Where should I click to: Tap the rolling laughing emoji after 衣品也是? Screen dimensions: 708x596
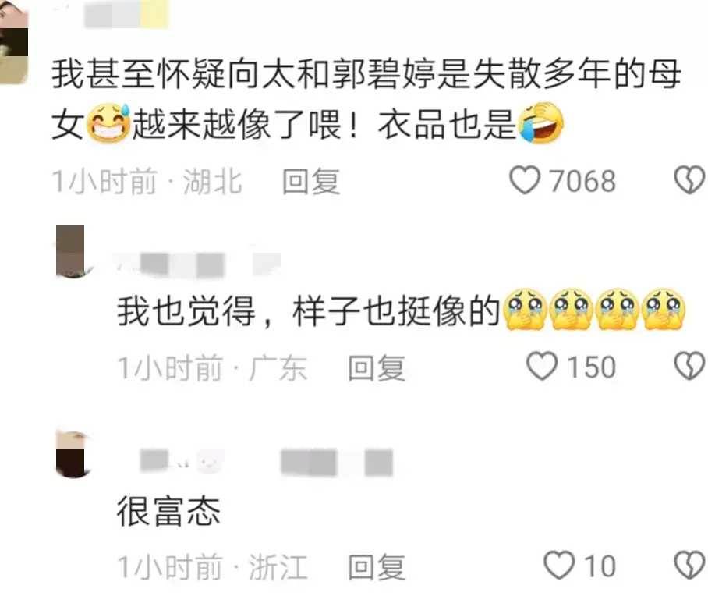pos(541,123)
